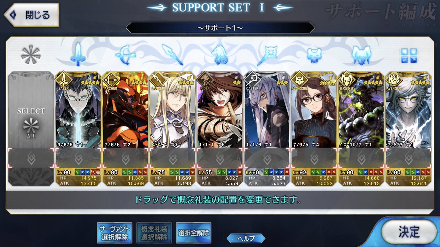This screenshot has width=440, height=247.
Task: Choose the Lv.90 Avenger servant card
Action: tap(409, 129)
